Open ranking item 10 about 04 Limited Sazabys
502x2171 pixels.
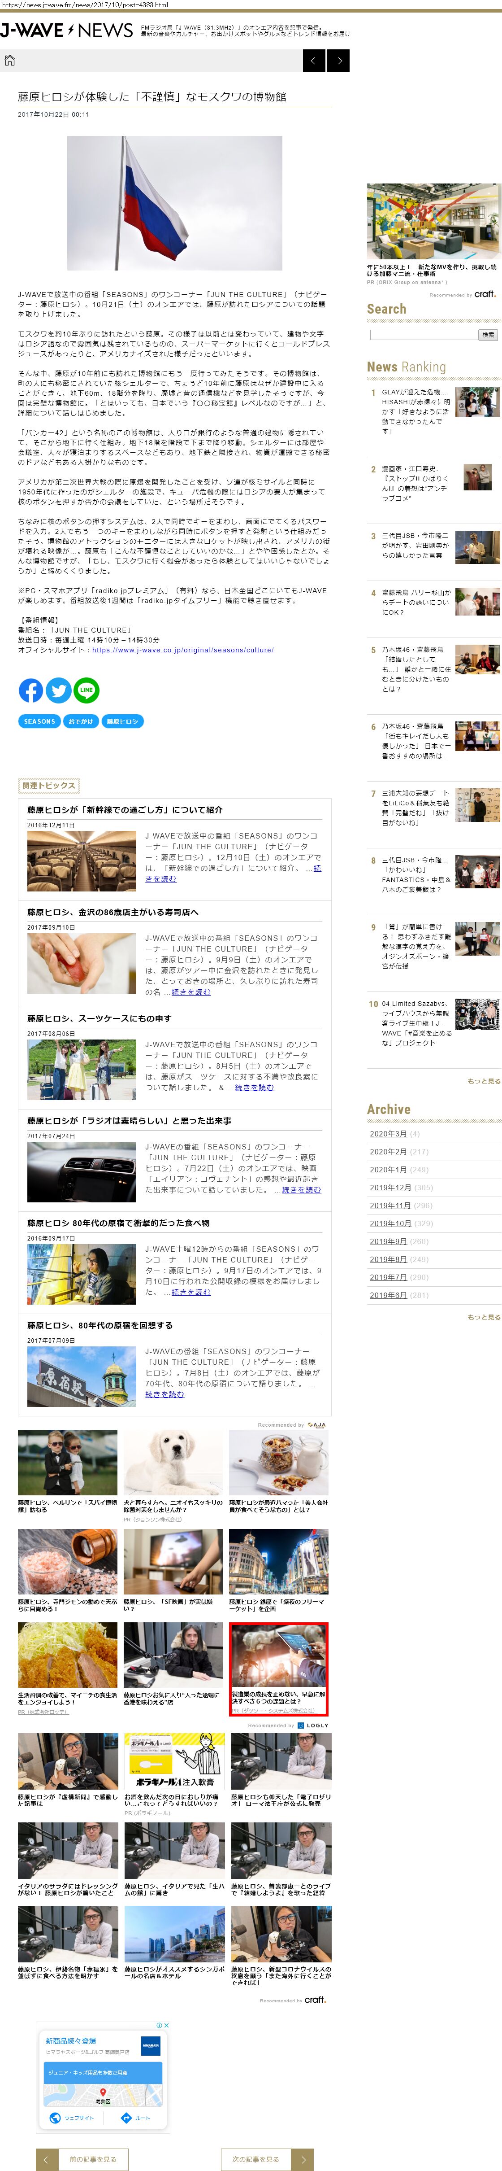(x=434, y=1022)
